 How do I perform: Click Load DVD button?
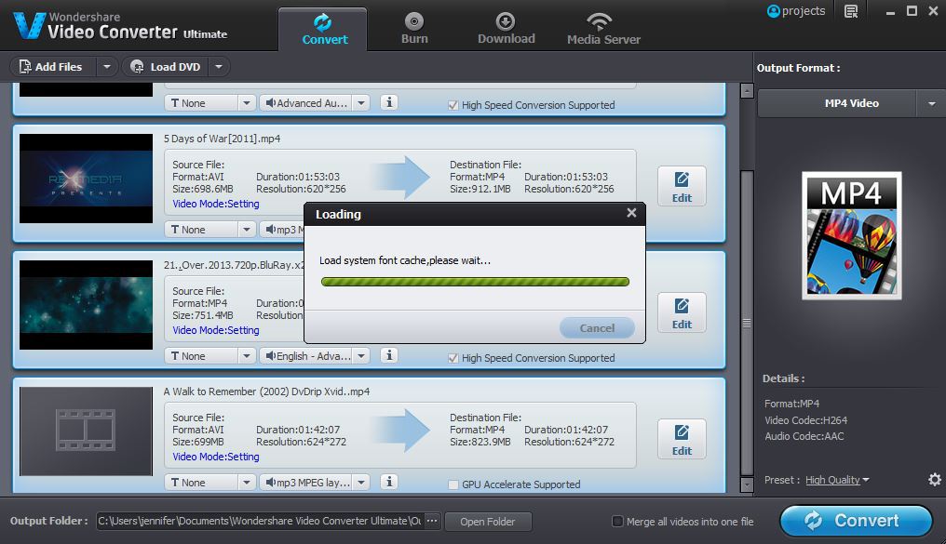click(166, 67)
